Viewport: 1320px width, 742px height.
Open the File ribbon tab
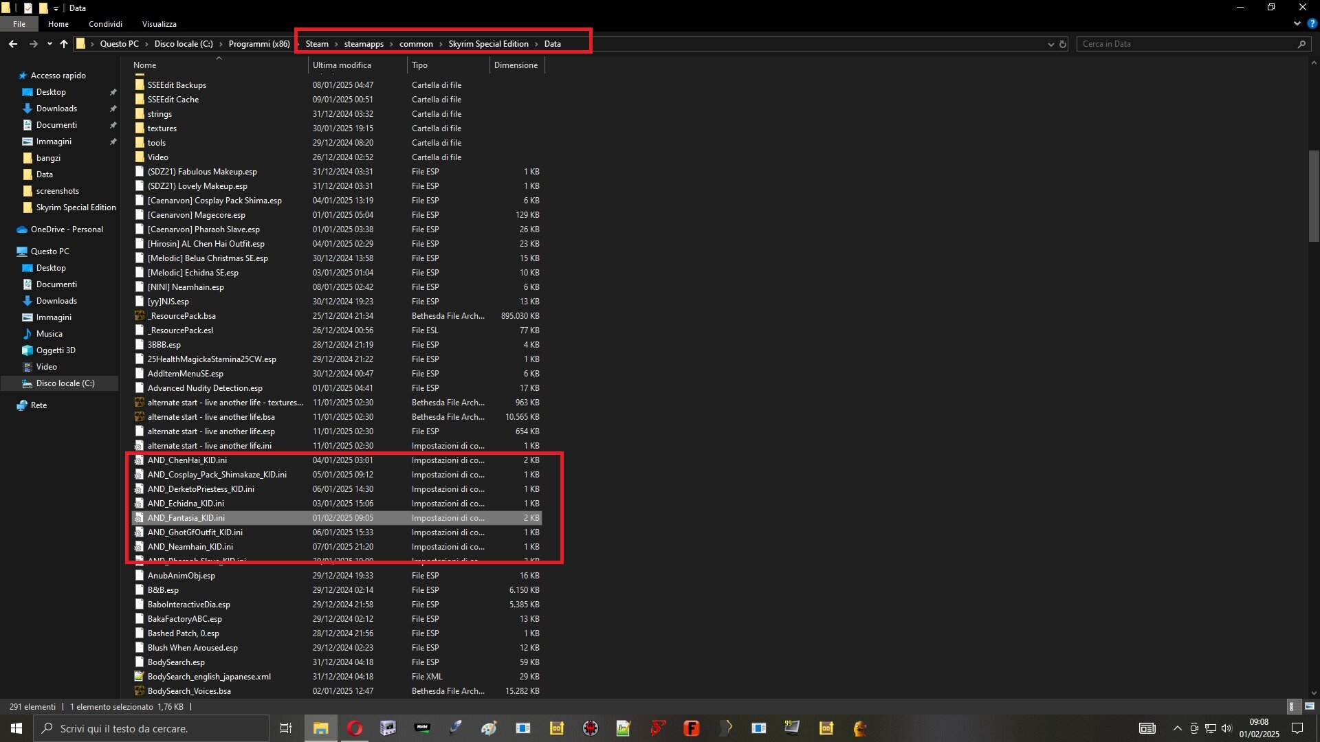pyautogui.click(x=19, y=24)
